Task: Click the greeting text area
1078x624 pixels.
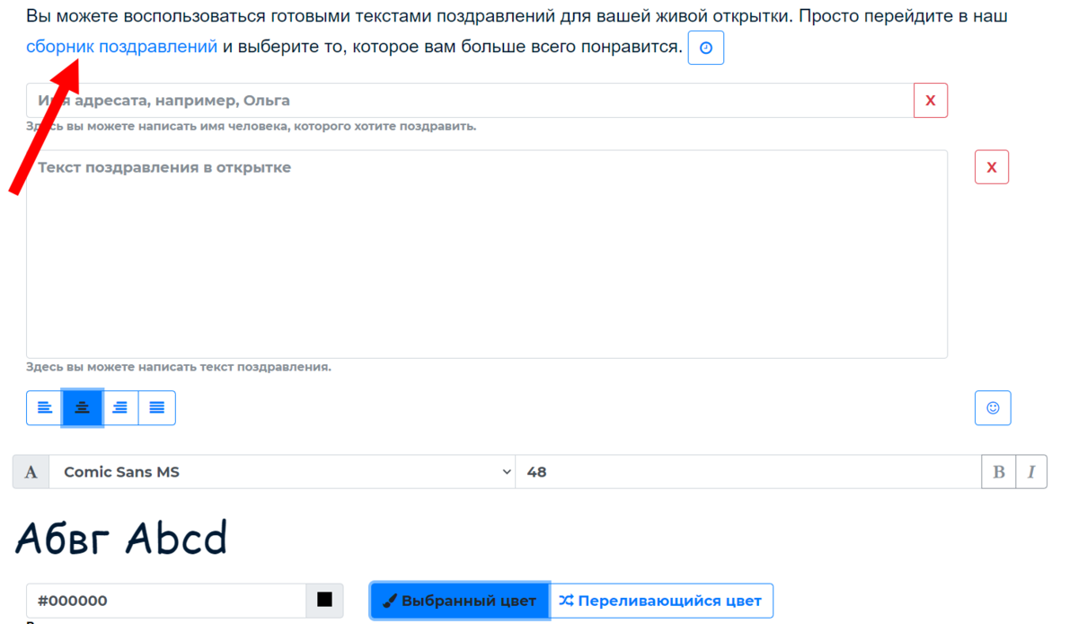Action: (x=487, y=254)
